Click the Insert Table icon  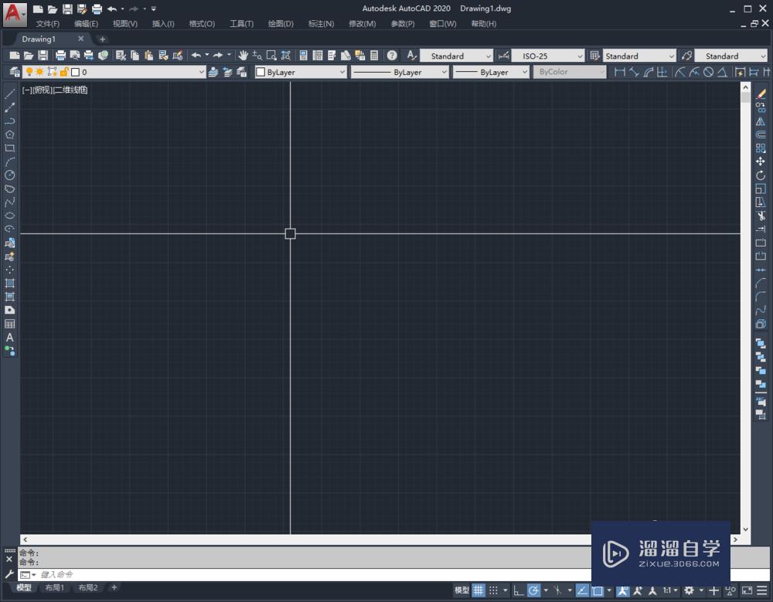[9, 321]
